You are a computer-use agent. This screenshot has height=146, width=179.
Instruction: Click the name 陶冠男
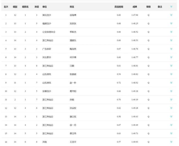(73, 49)
